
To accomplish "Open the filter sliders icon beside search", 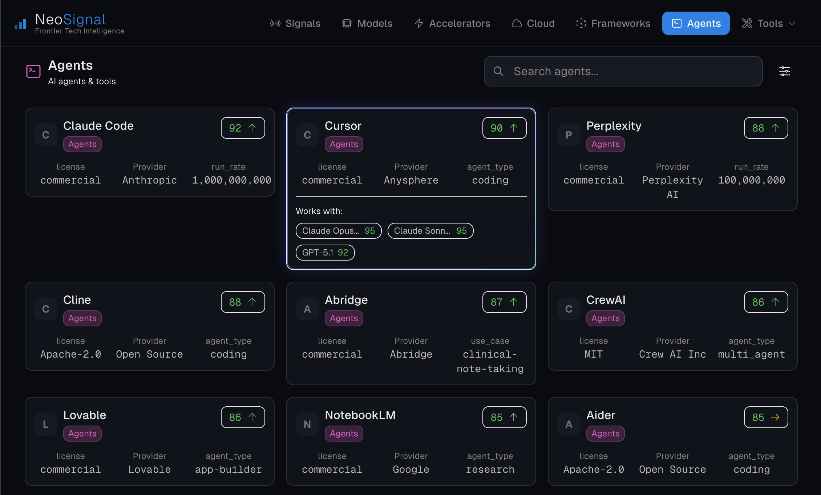I will [x=784, y=71].
